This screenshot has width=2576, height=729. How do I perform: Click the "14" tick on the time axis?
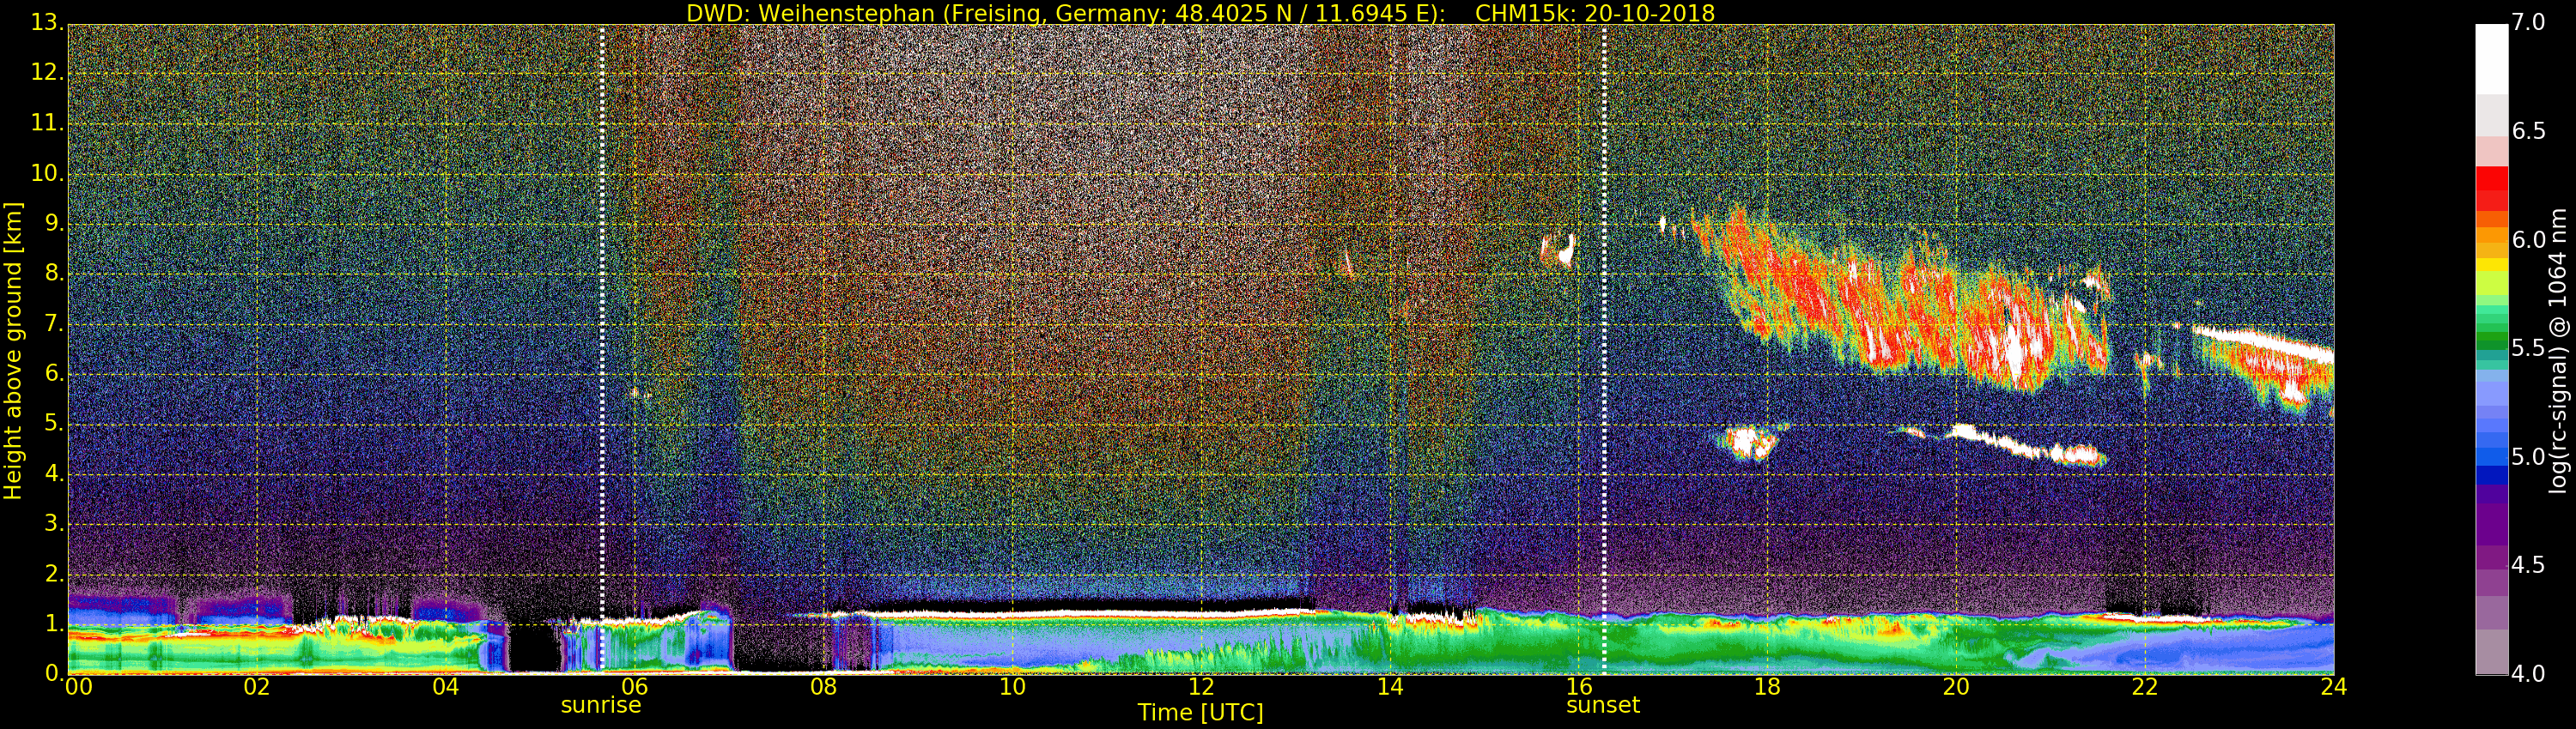pos(1390,687)
